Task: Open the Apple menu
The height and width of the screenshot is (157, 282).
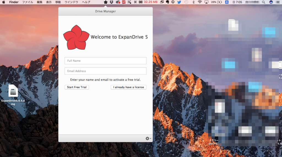Action: tap(4, 2)
